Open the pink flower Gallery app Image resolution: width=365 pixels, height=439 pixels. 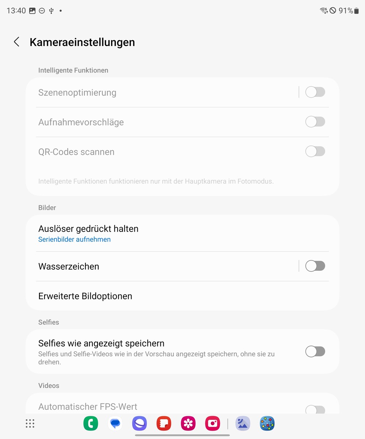point(188,424)
